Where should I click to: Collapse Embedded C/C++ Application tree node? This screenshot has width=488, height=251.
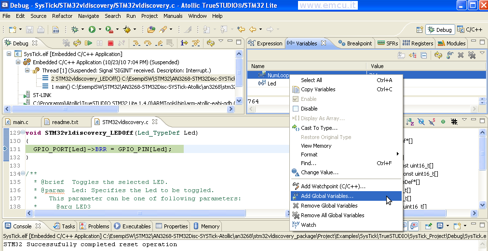pyautogui.click(x=18, y=62)
